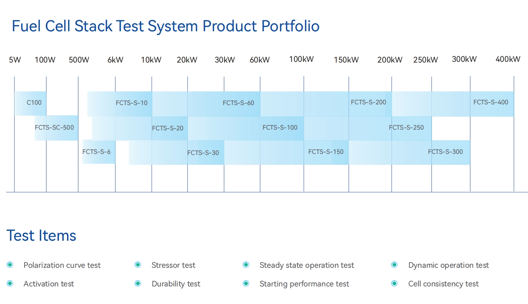Select the C100 product block
This screenshot has height=304, width=528.
pyautogui.click(x=31, y=103)
